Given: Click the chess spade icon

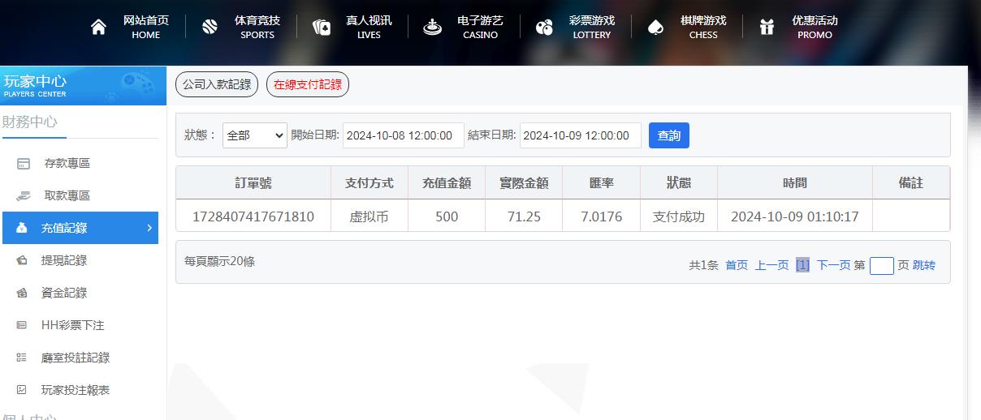Looking at the screenshot, I should pos(655,28).
